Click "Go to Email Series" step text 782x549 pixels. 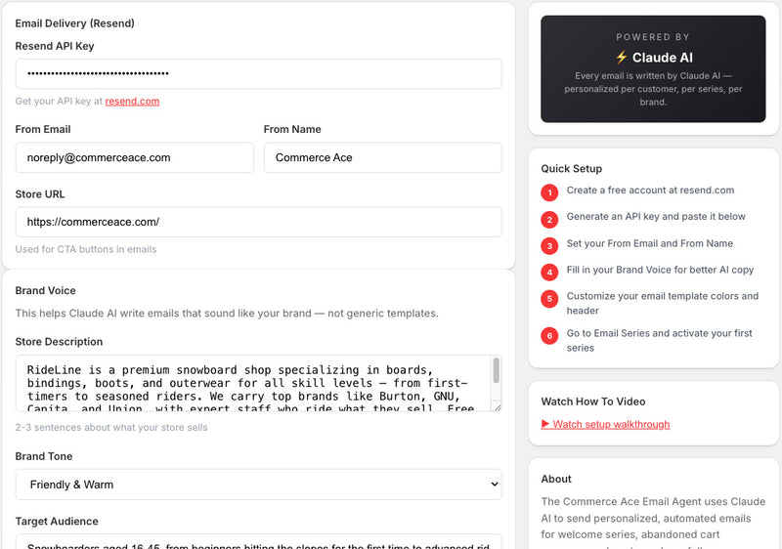[659, 340]
